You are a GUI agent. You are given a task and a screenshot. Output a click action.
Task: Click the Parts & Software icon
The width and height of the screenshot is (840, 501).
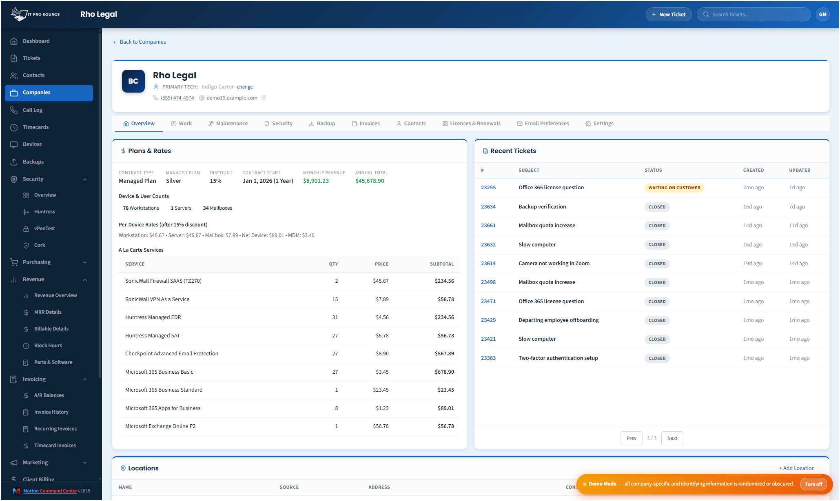[26, 362]
